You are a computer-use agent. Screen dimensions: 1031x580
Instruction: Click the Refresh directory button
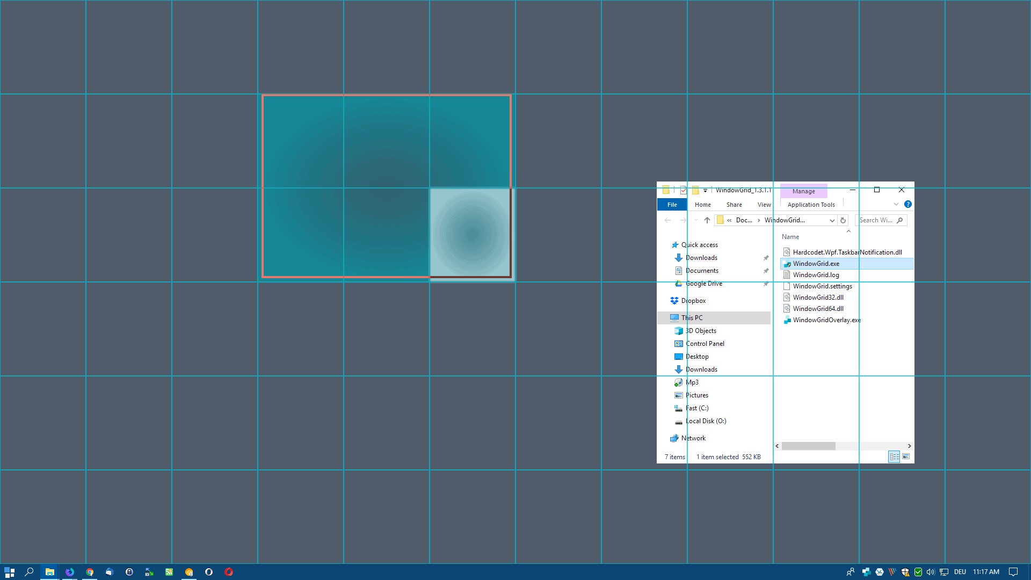(x=844, y=220)
